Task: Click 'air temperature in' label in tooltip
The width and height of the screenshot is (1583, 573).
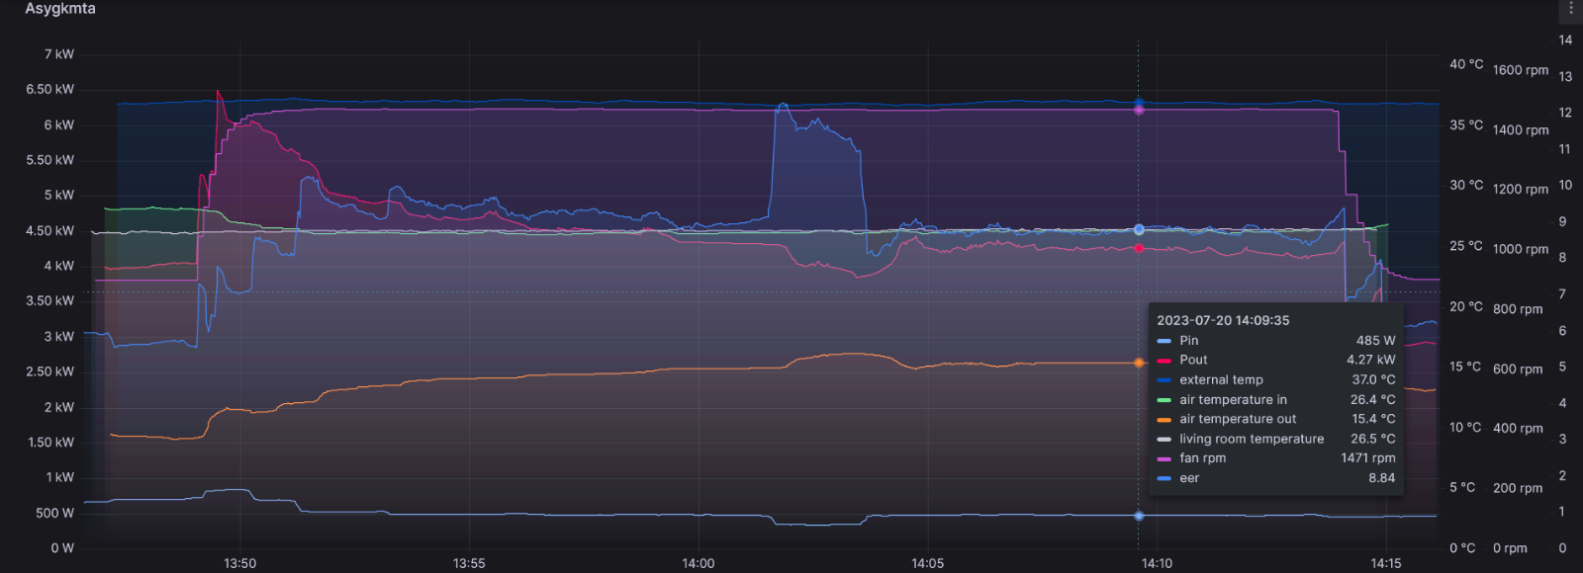Action: click(x=1233, y=400)
